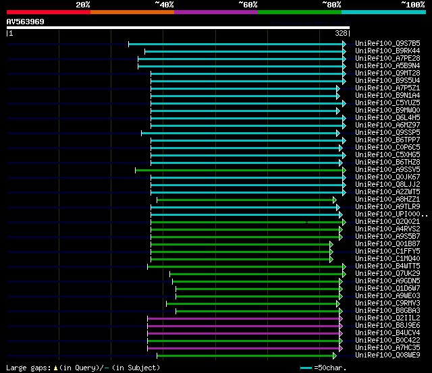432x373 pixels.
Task: Select the UniRef100_C5YUZ5 label
Action: (387, 103)
